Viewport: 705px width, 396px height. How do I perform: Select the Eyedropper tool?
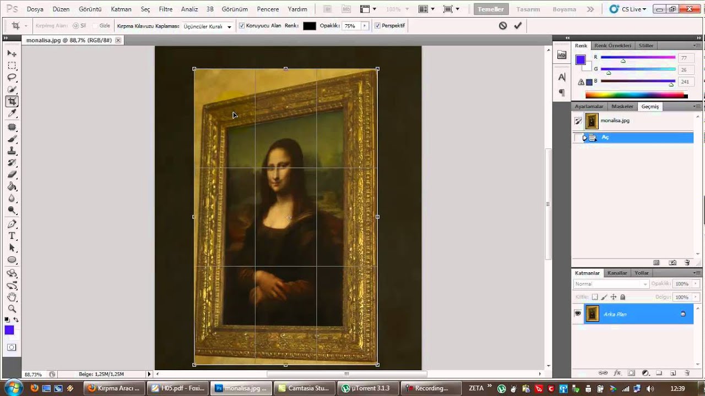[x=12, y=113]
